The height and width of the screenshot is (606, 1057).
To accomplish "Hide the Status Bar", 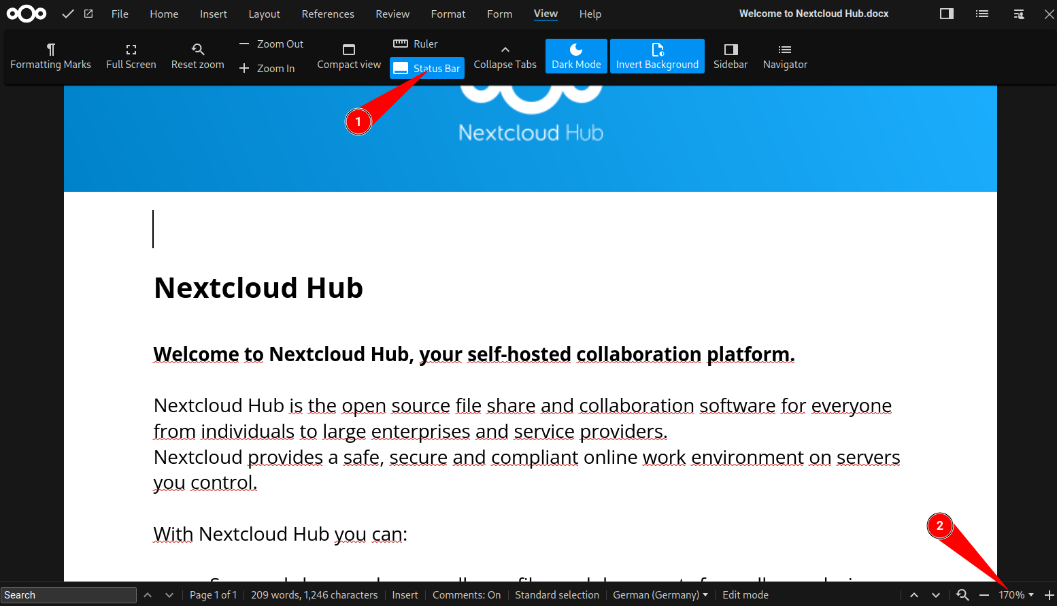I will click(427, 68).
